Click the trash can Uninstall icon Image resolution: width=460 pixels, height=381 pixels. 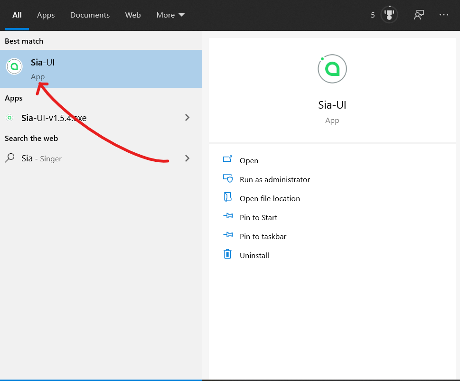pos(228,254)
